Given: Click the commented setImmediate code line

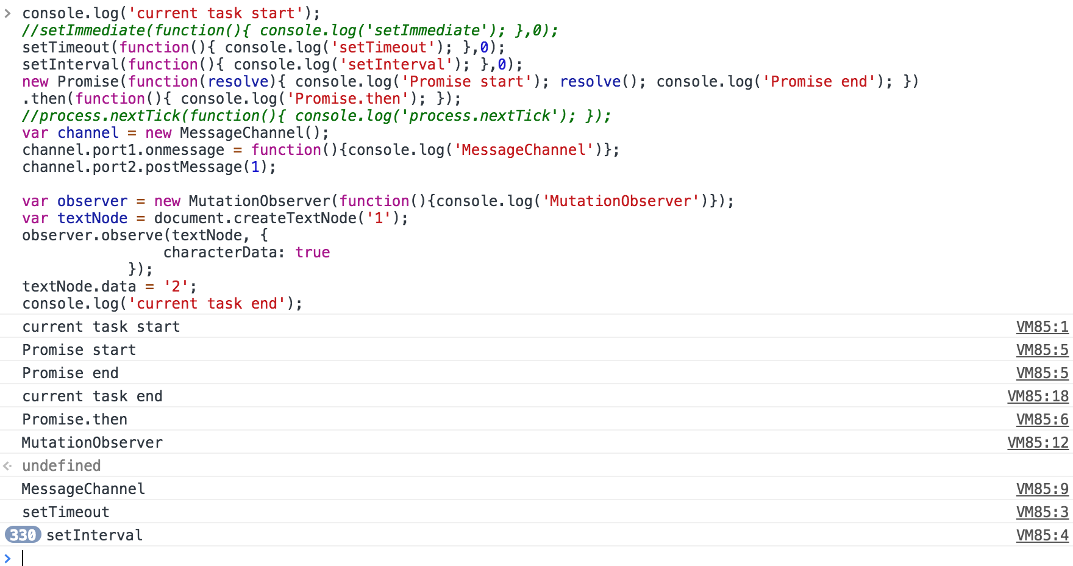Looking at the screenshot, I should tap(290, 30).
